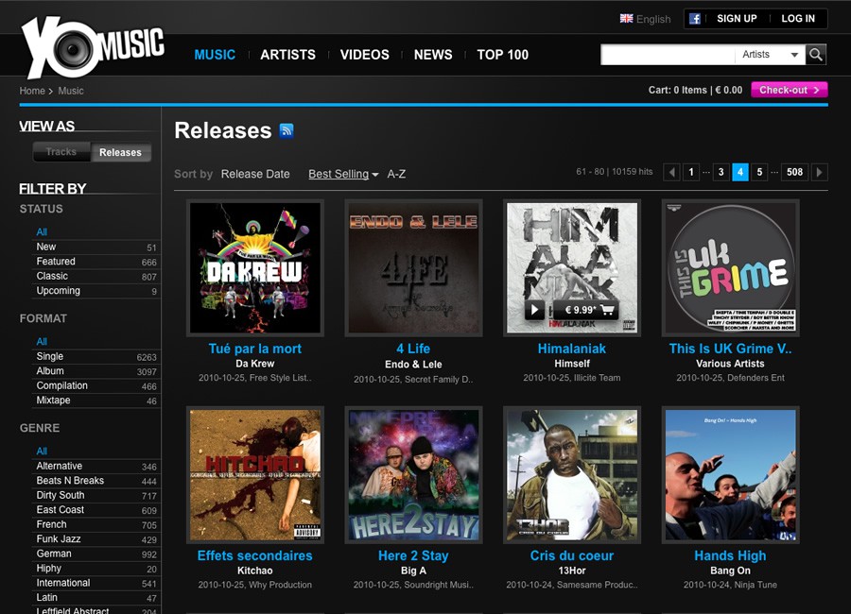This screenshot has height=614, width=851.
Task: Click Home breadcrumb link
Action: tap(32, 91)
